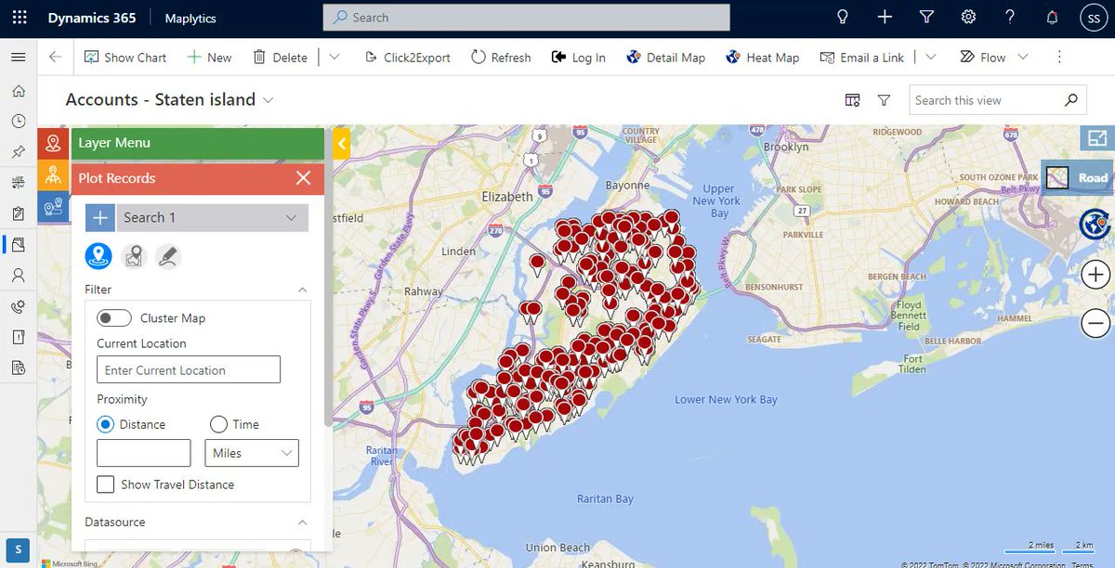
Task: Open Recent items via the clock sidebar icon
Action: (17, 121)
